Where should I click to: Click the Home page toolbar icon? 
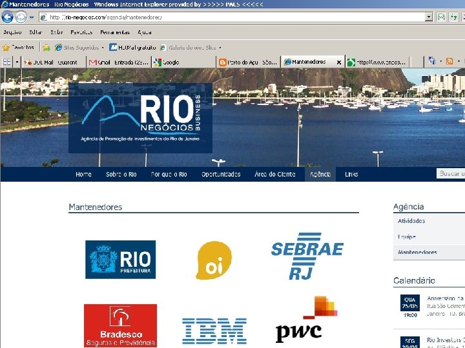(432, 61)
